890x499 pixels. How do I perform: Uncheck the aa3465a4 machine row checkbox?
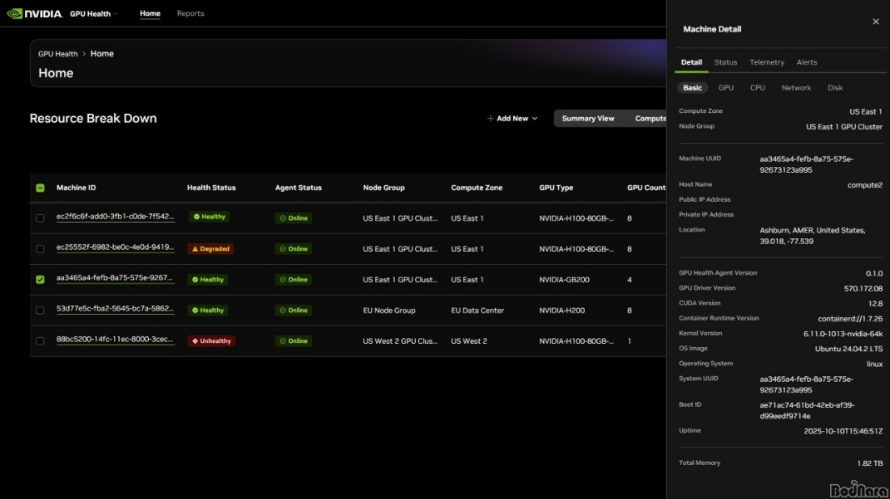pos(40,280)
